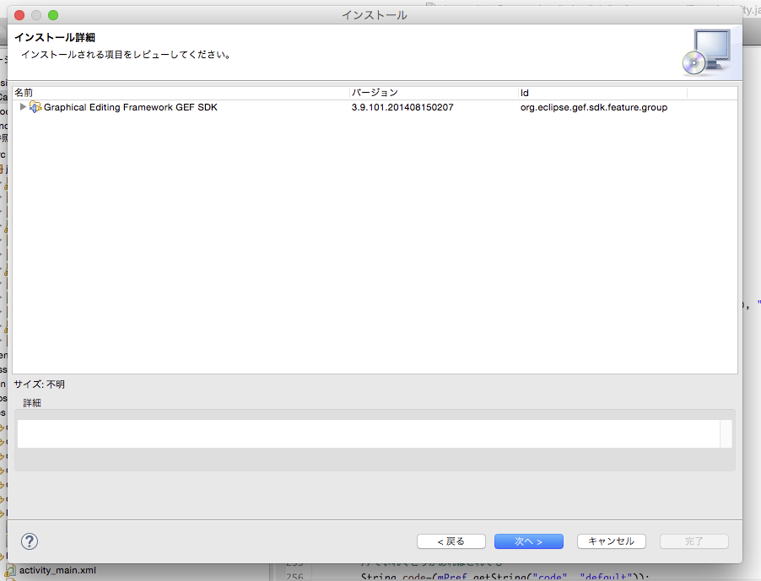Expand the Graphical Editing Framework GEF SDK node
This screenshot has width=761, height=581.
pyautogui.click(x=23, y=106)
